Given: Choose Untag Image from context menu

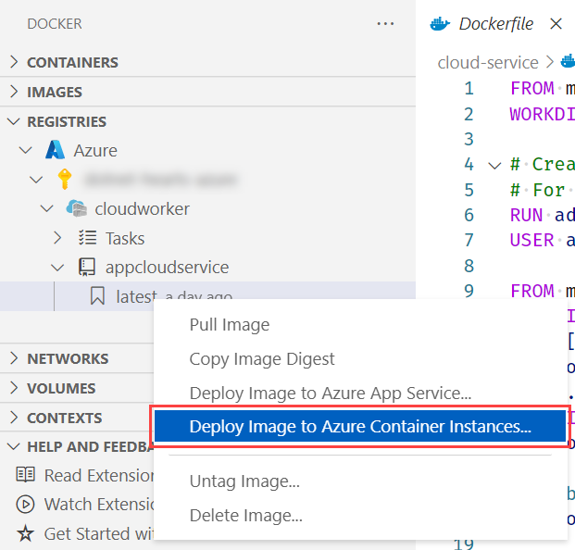Looking at the screenshot, I should click(360, 481).
